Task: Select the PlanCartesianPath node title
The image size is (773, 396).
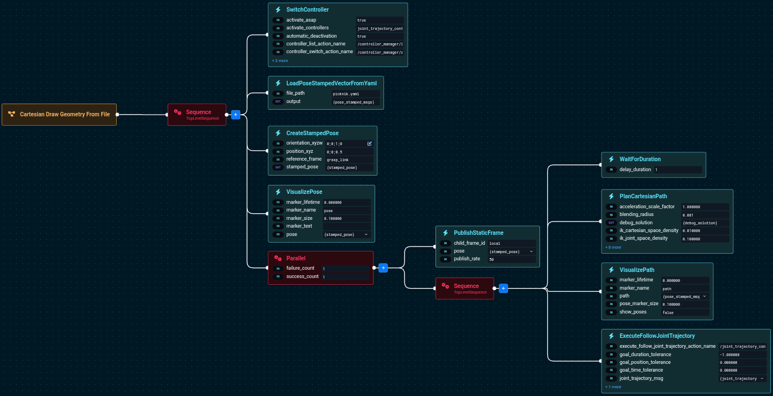Action: (643, 196)
